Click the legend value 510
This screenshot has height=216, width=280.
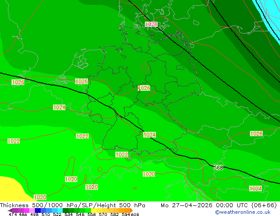coord(46,214)
